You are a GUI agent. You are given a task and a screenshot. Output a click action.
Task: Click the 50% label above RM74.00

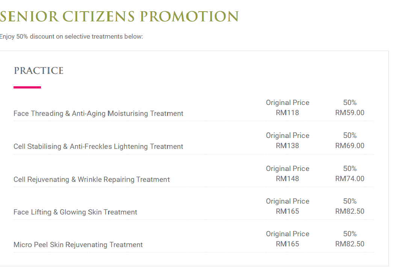click(350, 168)
